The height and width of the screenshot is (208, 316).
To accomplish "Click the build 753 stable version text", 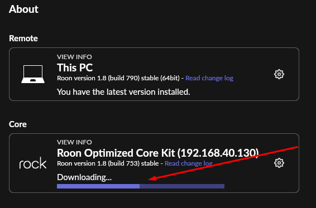I will coord(108,163).
